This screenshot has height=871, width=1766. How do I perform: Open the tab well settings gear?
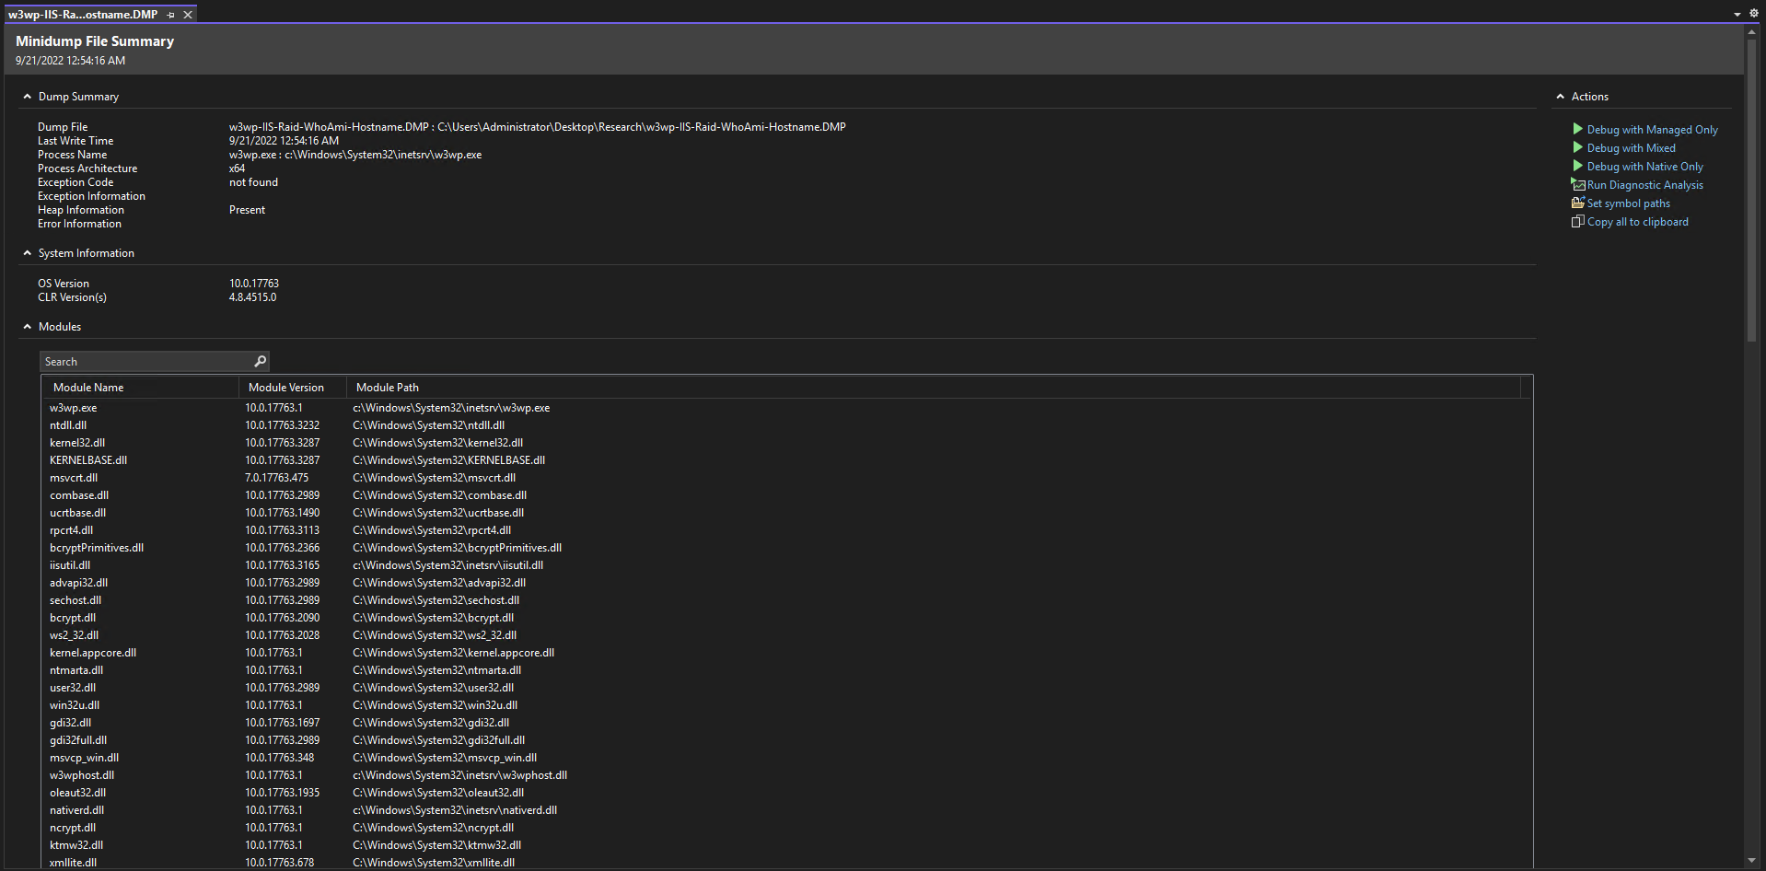point(1753,14)
